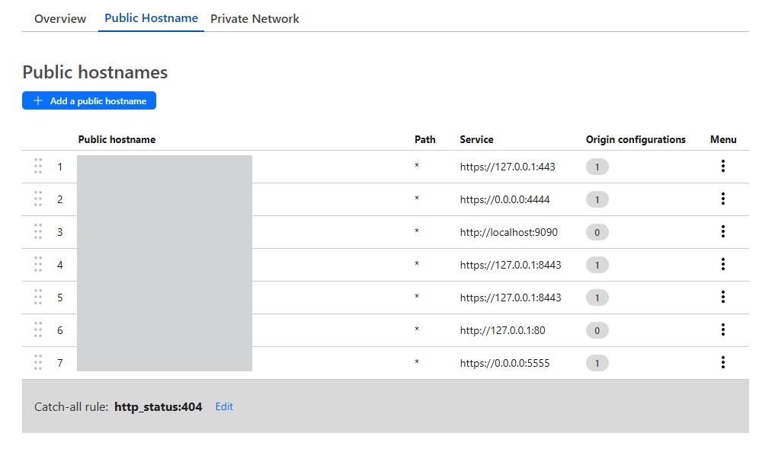The width and height of the screenshot is (759, 452).
Task: Click the https://0.0.0.0:4444 service entry
Action: pos(504,199)
